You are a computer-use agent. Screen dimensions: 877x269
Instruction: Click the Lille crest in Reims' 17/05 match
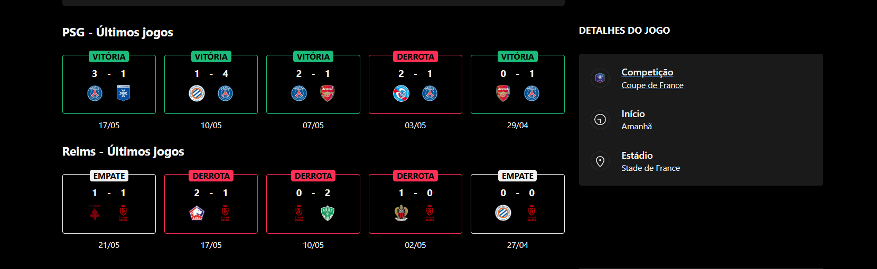coord(197,213)
